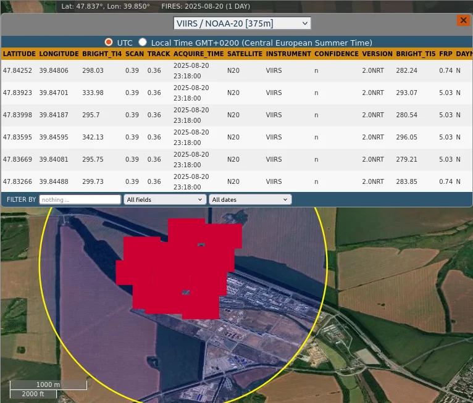The width and height of the screenshot is (473, 403).
Task: Click the CONFIDENCE column header
Action: point(336,54)
